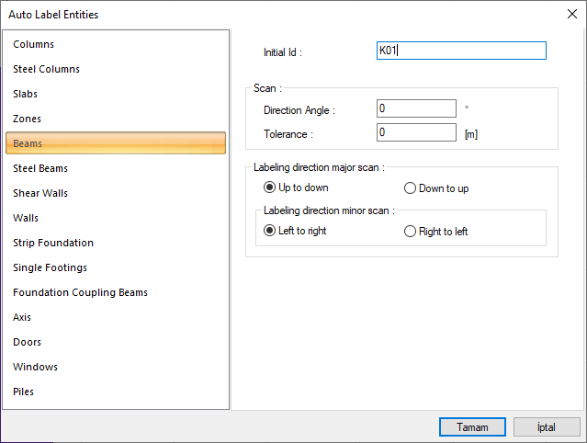
Task: Select Down to up scan direction
Action: pos(411,188)
